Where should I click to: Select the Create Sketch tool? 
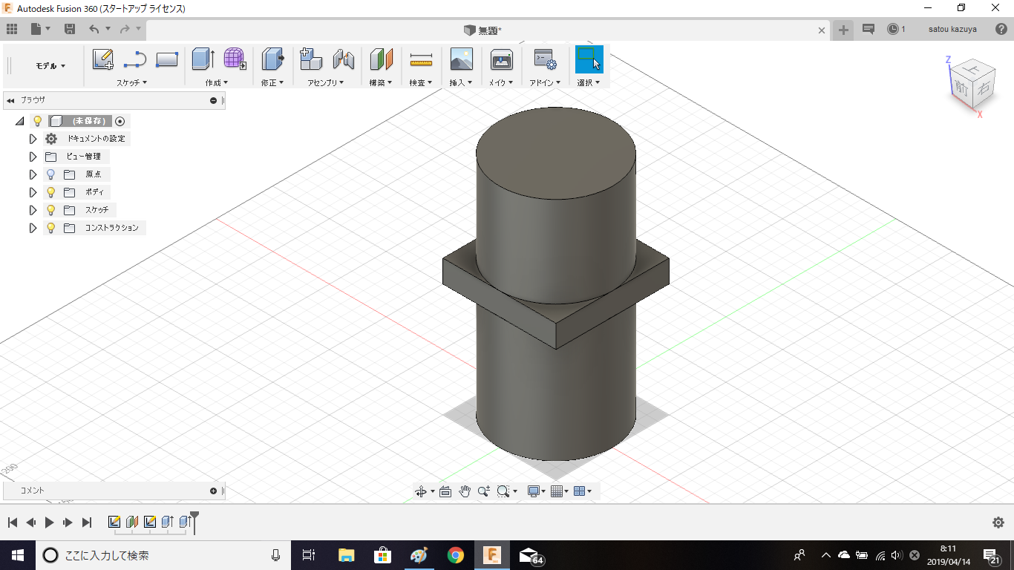click(x=102, y=59)
